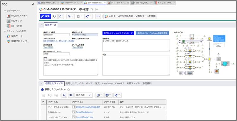The image size is (237, 121).
Task: Open the clipboard paste dropdown
Action: [79, 16]
